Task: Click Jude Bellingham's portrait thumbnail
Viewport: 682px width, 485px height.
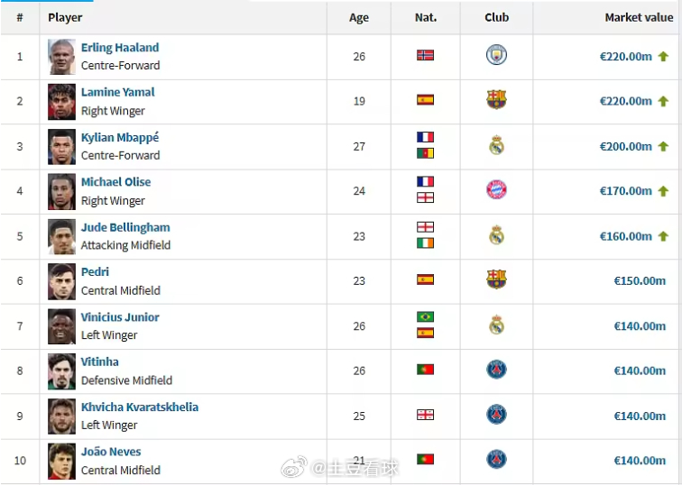Action: 61,236
